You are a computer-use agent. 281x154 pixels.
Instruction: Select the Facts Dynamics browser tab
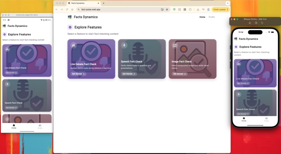(x=84, y=3)
